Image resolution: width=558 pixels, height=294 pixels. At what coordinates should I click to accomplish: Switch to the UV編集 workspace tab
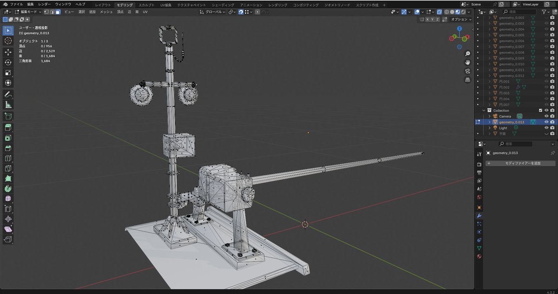pyautogui.click(x=166, y=5)
